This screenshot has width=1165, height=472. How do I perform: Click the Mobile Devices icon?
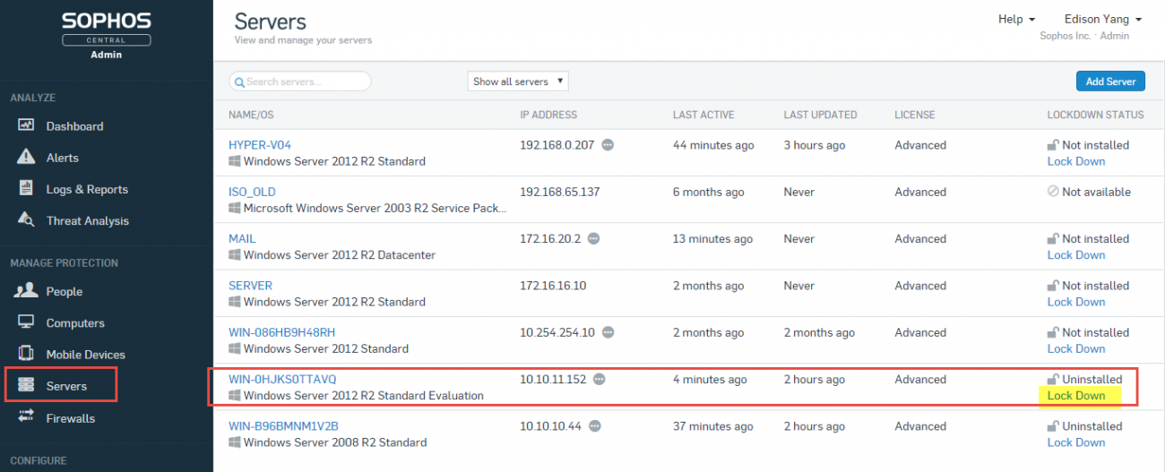pyautogui.click(x=27, y=355)
